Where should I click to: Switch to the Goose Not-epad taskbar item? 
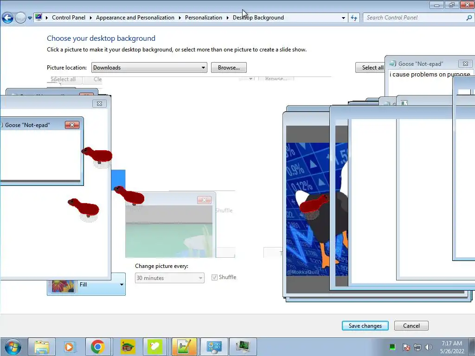(185, 347)
